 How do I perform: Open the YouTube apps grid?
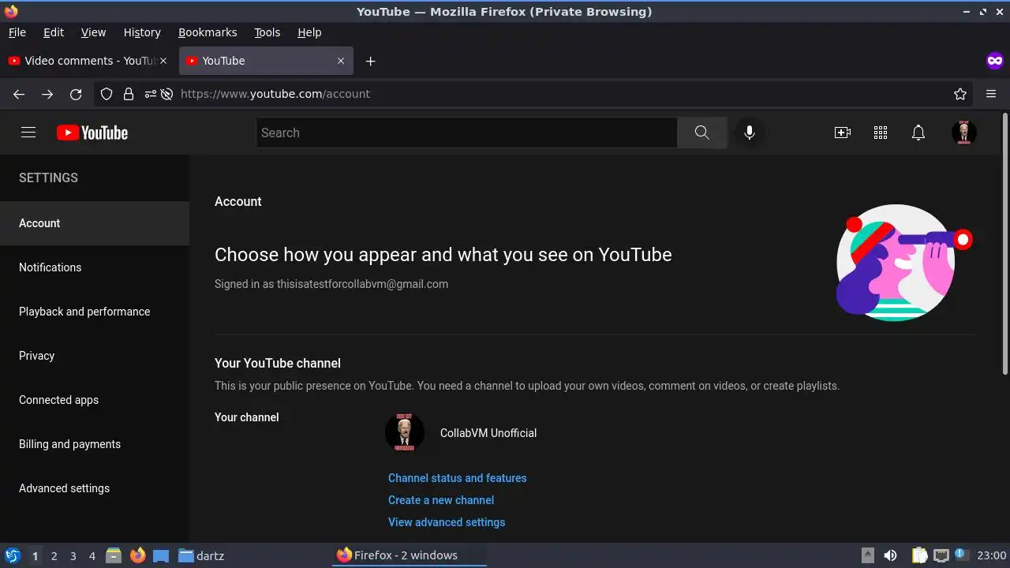coord(881,133)
